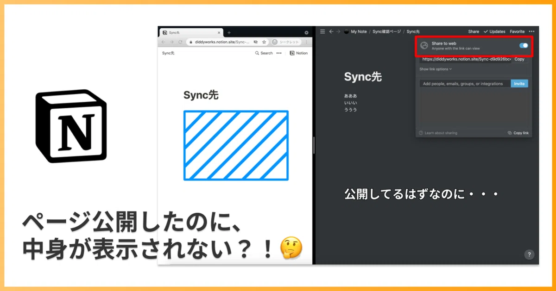Open the Notion sidebar hamburger menu

tap(323, 31)
